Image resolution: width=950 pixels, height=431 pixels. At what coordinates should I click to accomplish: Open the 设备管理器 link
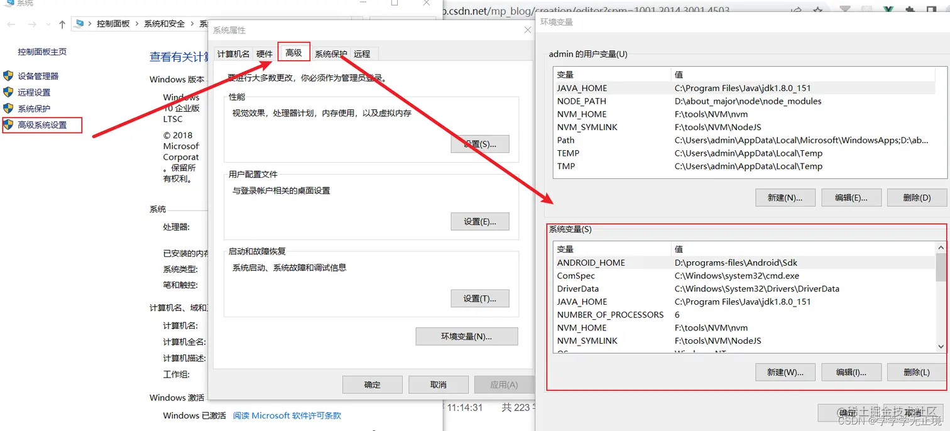point(38,76)
